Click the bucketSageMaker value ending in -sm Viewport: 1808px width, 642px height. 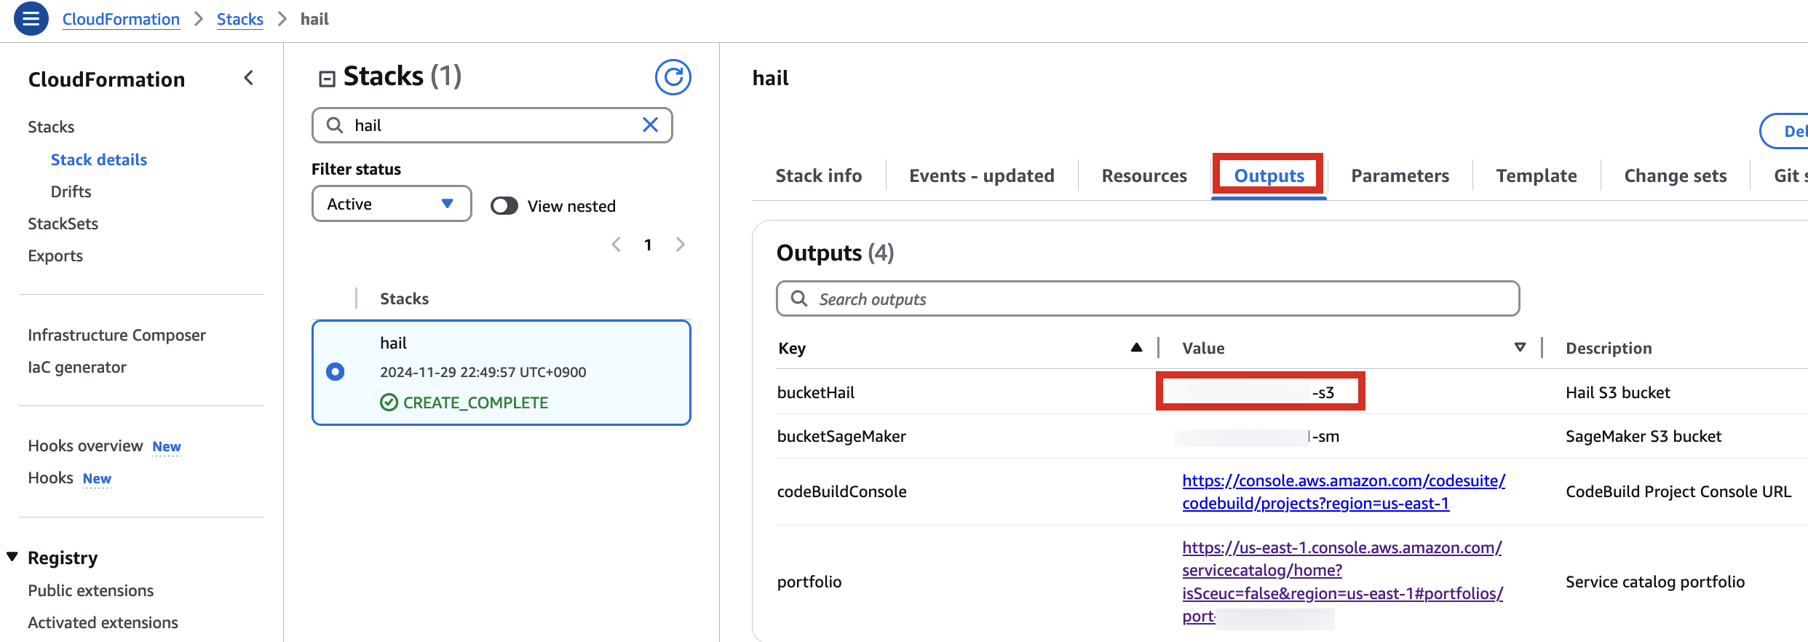[x=1258, y=437]
